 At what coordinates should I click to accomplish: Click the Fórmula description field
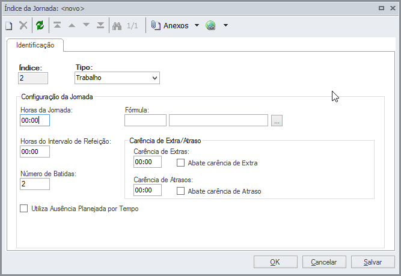[x=218, y=120]
